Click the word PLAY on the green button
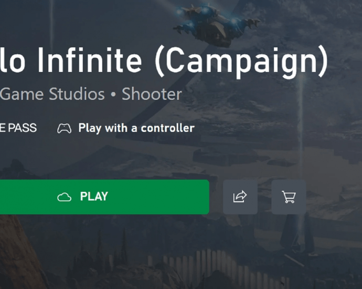The width and height of the screenshot is (362, 289). pos(94,197)
